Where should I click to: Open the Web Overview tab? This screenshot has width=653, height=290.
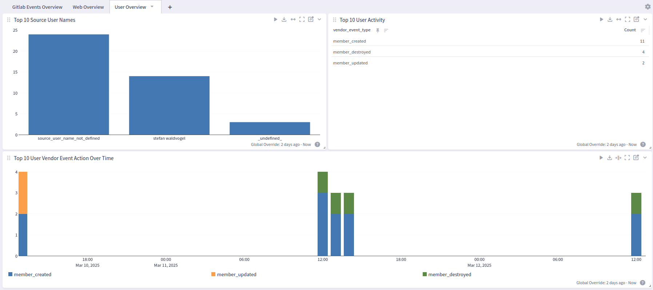coord(88,7)
